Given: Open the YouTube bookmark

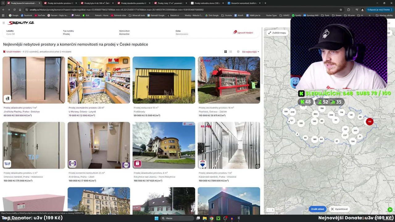Looking at the screenshot, I should pos(39,15).
